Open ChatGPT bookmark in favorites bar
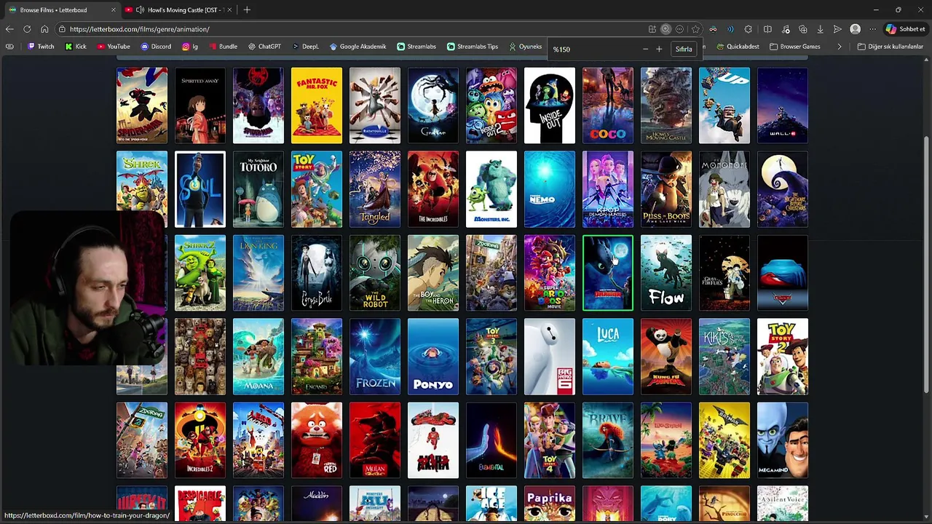 click(264, 47)
